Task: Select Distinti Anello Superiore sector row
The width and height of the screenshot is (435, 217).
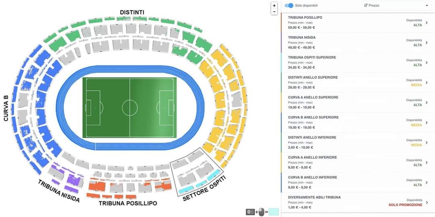Action: point(358,83)
